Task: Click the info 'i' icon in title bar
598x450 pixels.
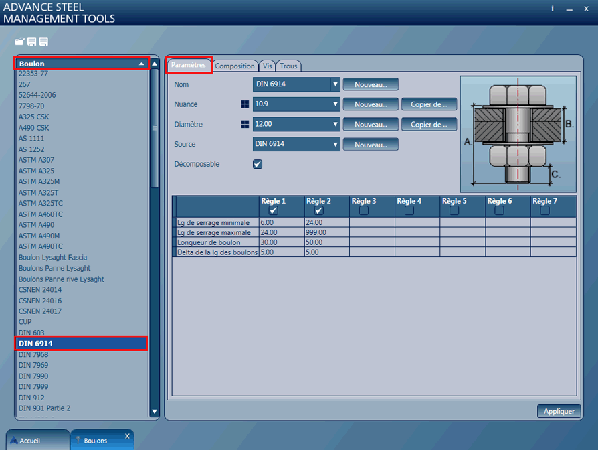Action: pos(553,9)
